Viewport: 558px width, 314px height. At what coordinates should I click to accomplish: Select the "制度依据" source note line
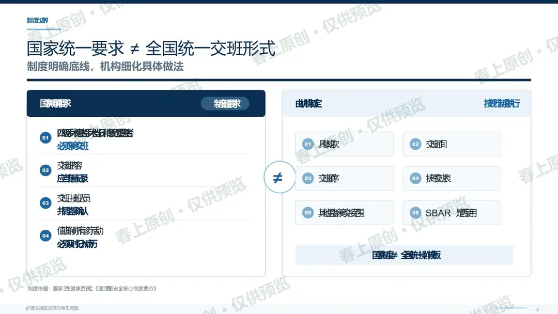coord(92,288)
